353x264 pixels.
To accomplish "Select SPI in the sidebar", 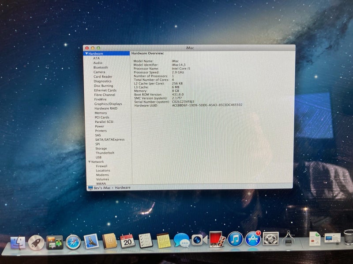I will (98, 144).
